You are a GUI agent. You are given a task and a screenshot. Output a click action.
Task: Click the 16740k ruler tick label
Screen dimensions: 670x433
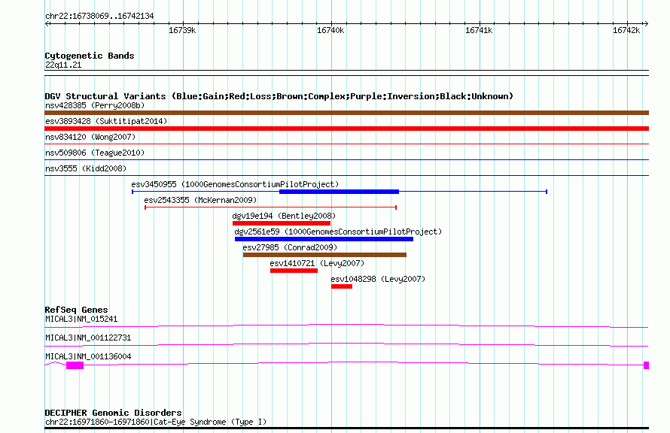coord(330,30)
